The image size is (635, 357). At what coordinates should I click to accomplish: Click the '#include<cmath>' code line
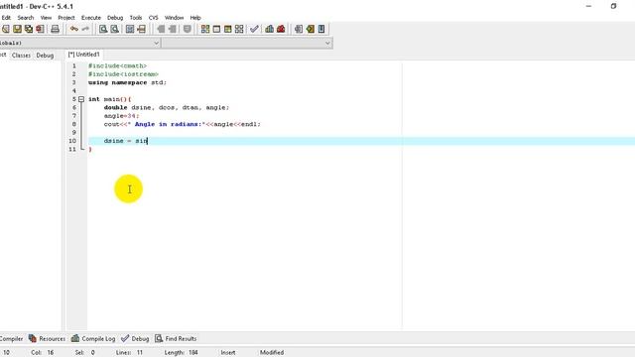coord(117,65)
